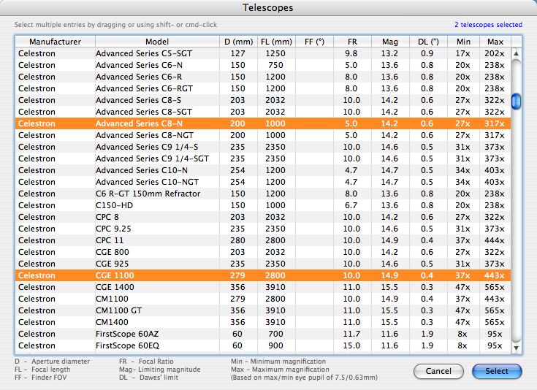Click the Select button
Image resolution: width=537 pixels, height=390 pixels.
(x=497, y=371)
